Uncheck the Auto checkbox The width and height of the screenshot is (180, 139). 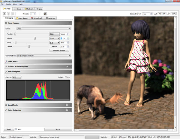pos(16,129)
